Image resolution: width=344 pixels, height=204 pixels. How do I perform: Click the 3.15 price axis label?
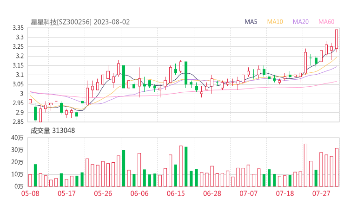[18, 65]
